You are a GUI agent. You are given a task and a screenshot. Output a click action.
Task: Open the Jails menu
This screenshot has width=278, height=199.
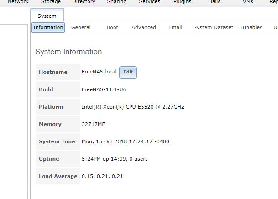point(215,2)
